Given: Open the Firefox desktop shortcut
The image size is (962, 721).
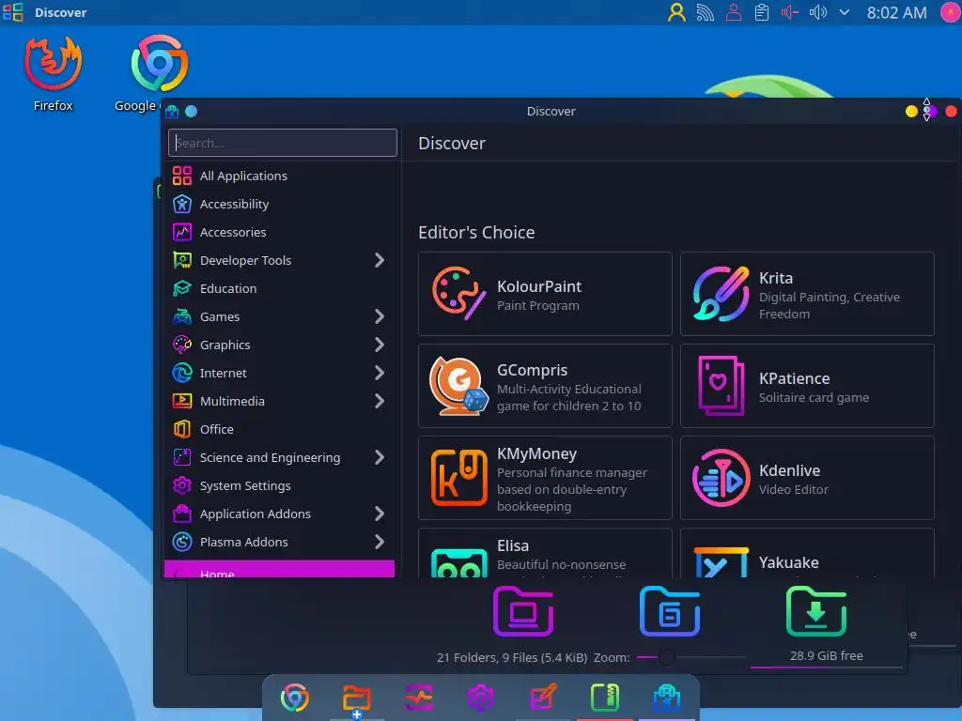Looking at the screenshot, I should point(53,73).
